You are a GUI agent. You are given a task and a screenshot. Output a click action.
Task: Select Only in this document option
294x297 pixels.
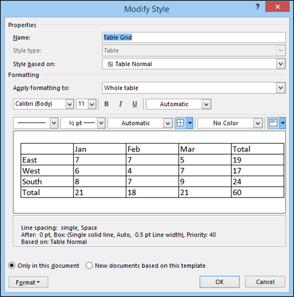coord(44,265)
